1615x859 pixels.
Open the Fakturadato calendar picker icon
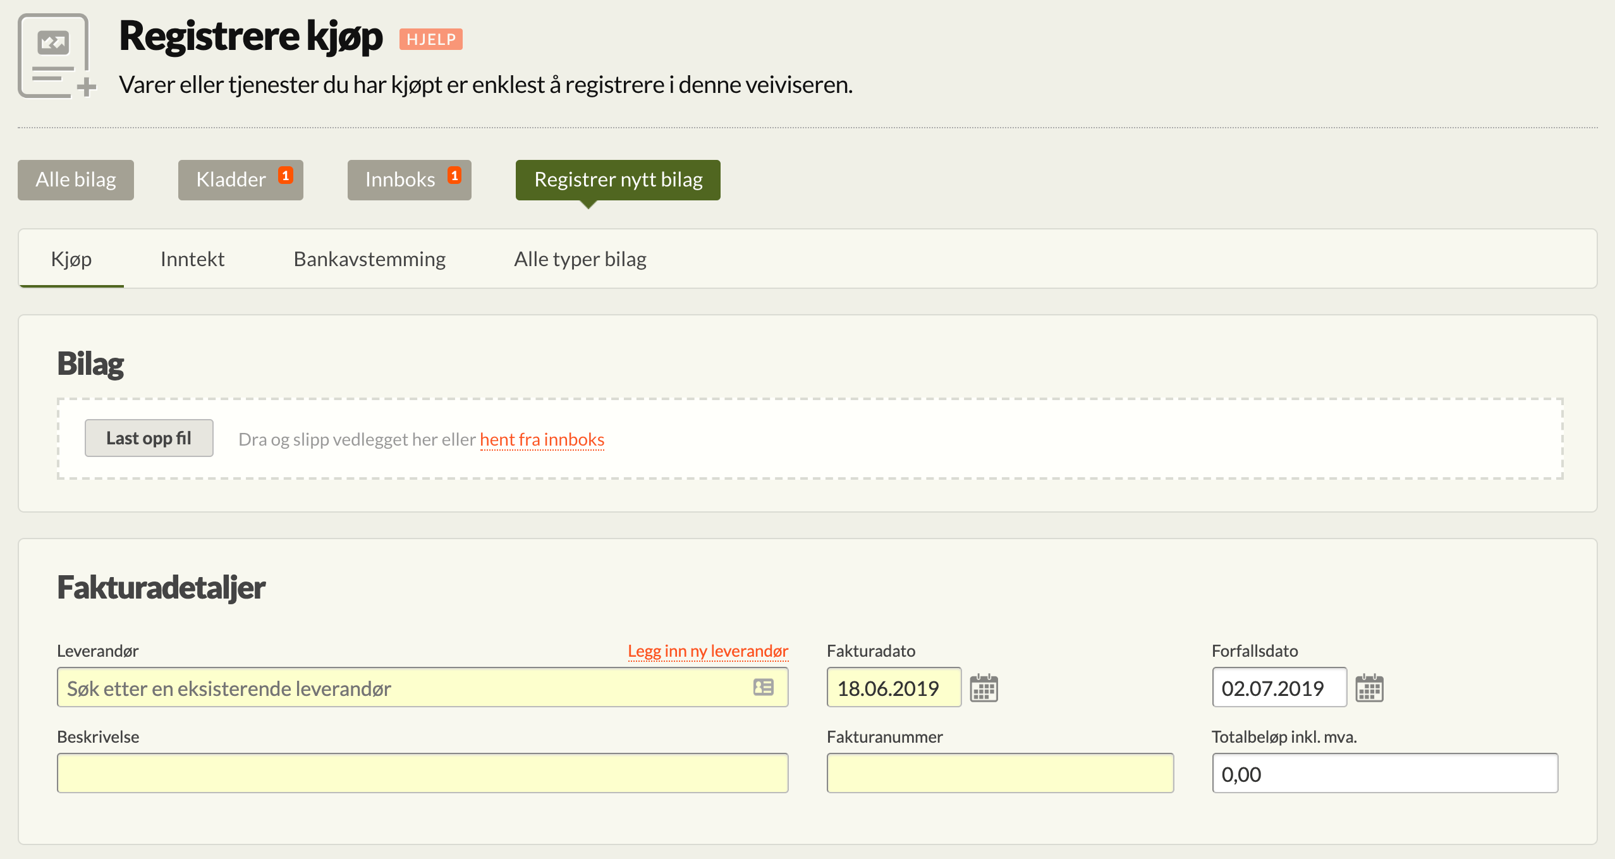984,688
